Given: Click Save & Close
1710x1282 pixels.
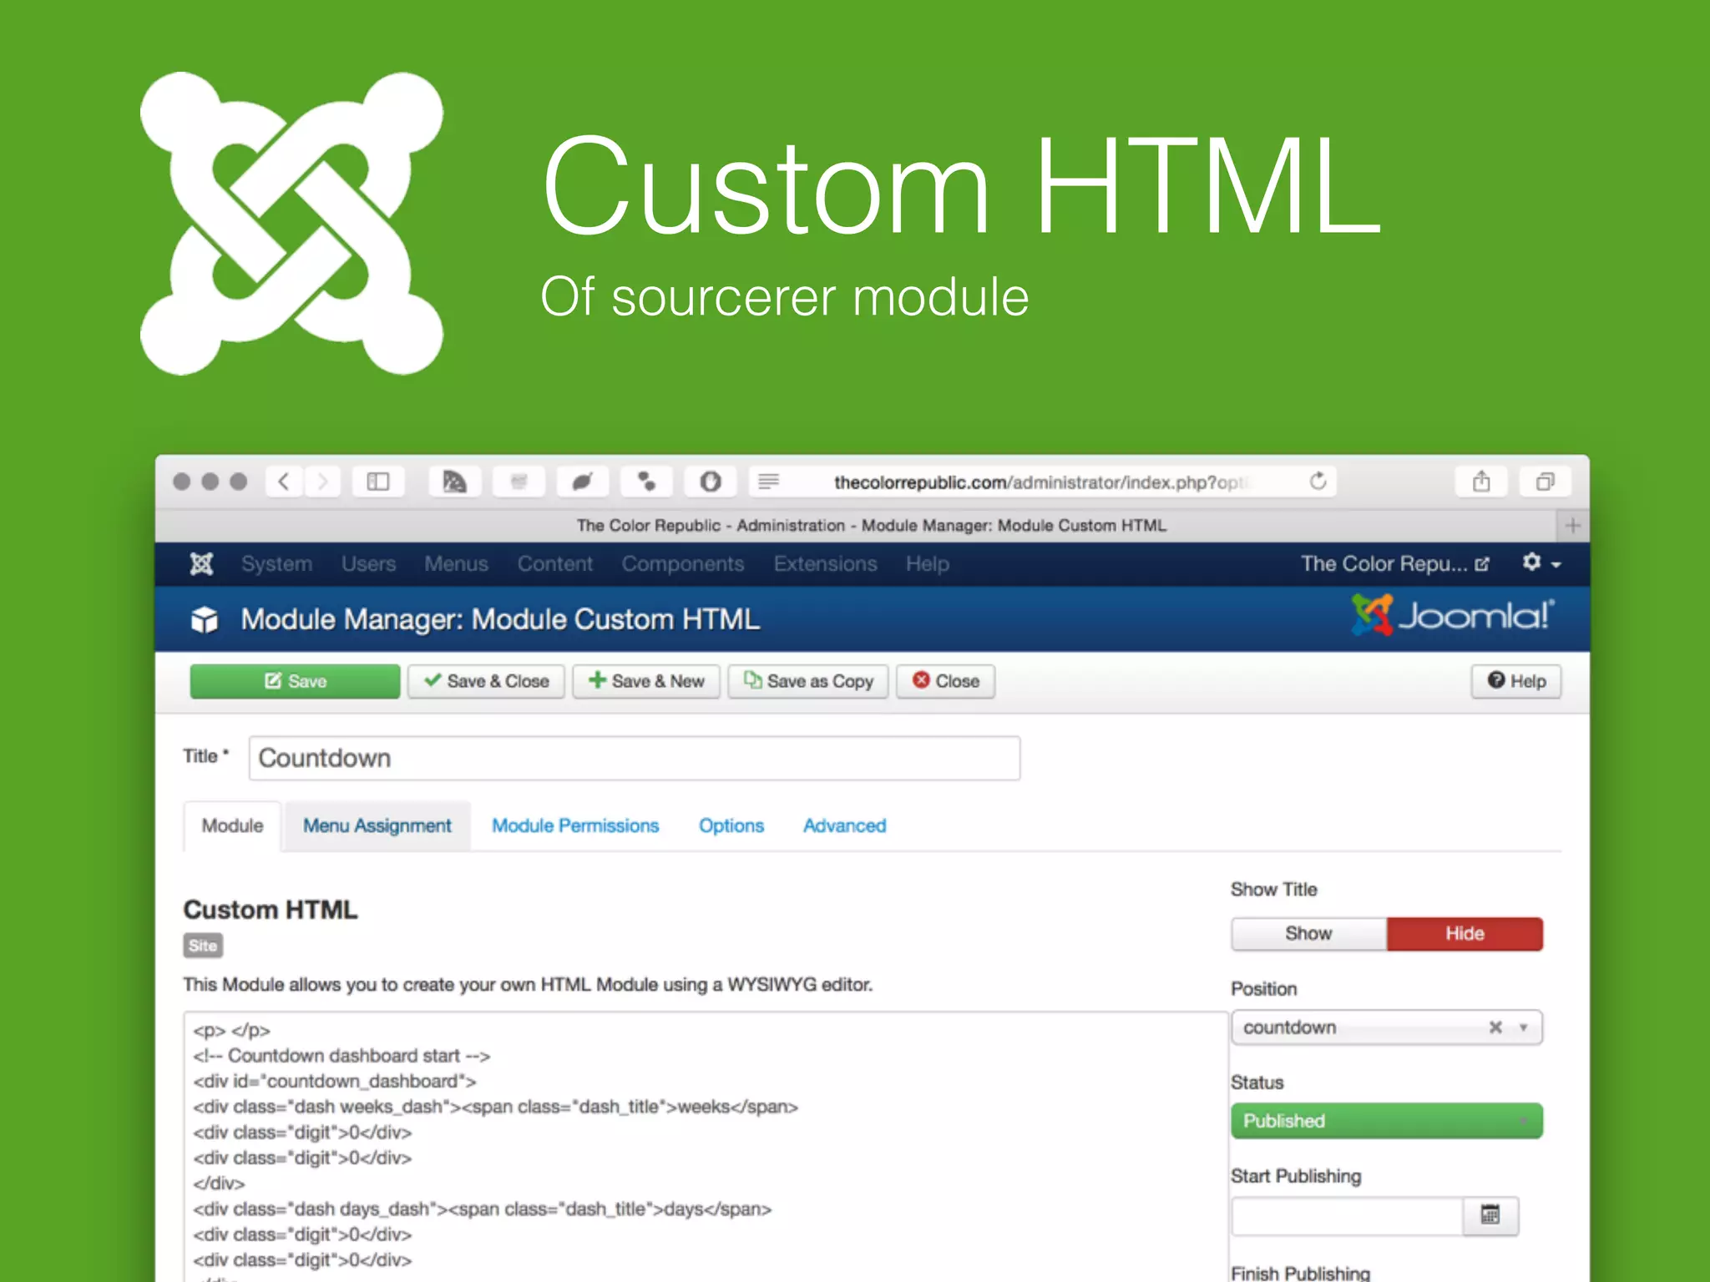Looking at the screenshot, I should (x=486, y=681).
